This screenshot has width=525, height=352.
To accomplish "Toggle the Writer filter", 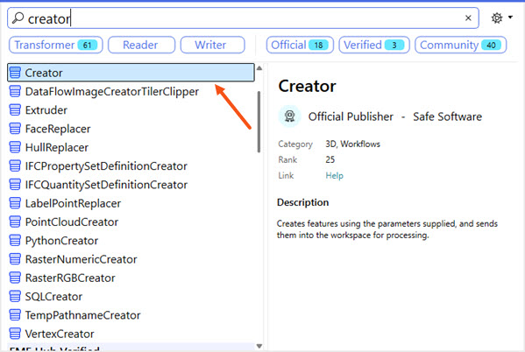I will 213,45.
